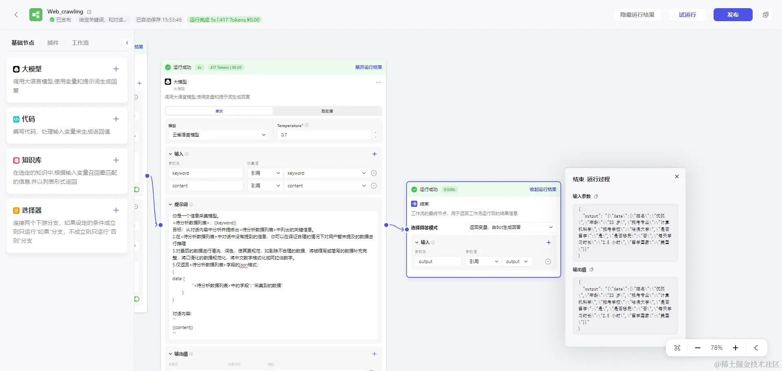Image resolution: width=782 pixels, height=371 pixels.
Task: Collapse the 输出值 section
Action: pos(171,354)
